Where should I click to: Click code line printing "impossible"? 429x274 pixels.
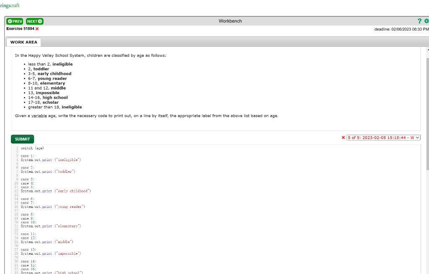(51, 254)
